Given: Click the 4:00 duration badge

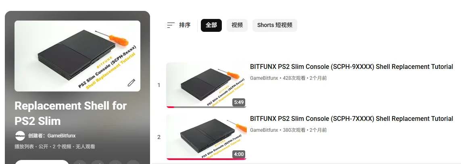Looking at the screenshot, I should click(x=239, y=154).
